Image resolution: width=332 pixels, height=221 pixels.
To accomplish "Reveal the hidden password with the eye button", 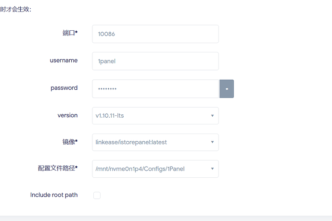I will point(227,89).
